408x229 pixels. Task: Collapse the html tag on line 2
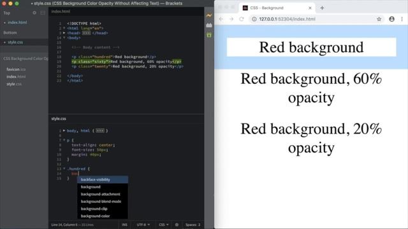click(x=64, y=28)
